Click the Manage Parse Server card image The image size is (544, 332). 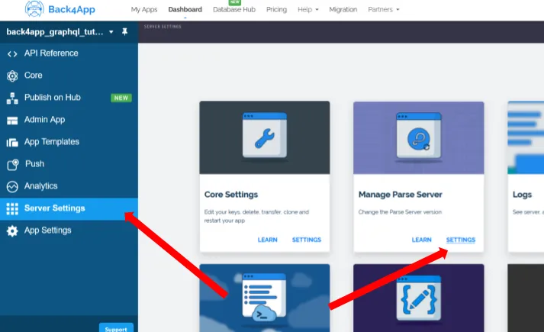418,137
